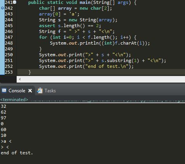Click the editor horizontal scrollbar left arrow

20,79
